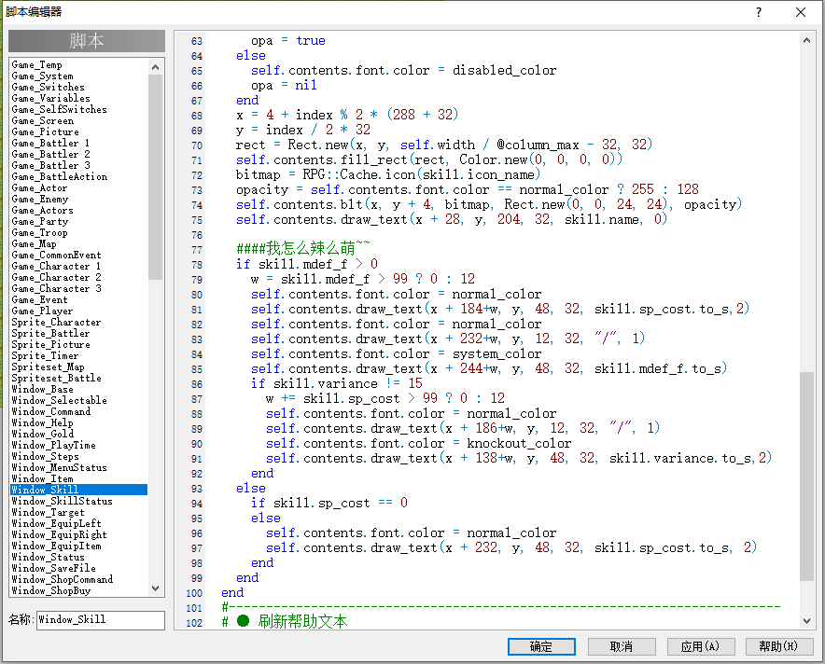Viewport: 825px width, 664px height.
Task: Select the highlighted Window_Skill script
Action: pyautogui.click(x=79, y=490)
